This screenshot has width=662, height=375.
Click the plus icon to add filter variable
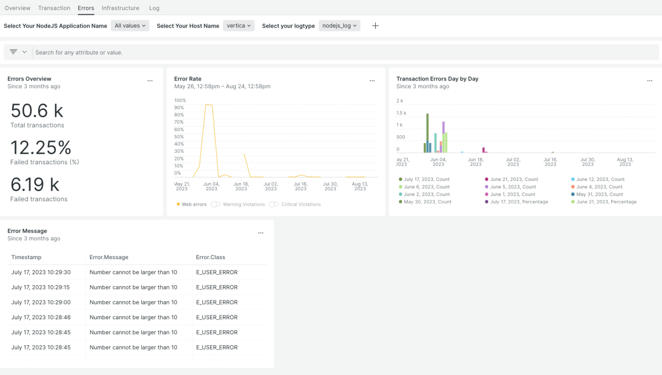tap(375, 26)
